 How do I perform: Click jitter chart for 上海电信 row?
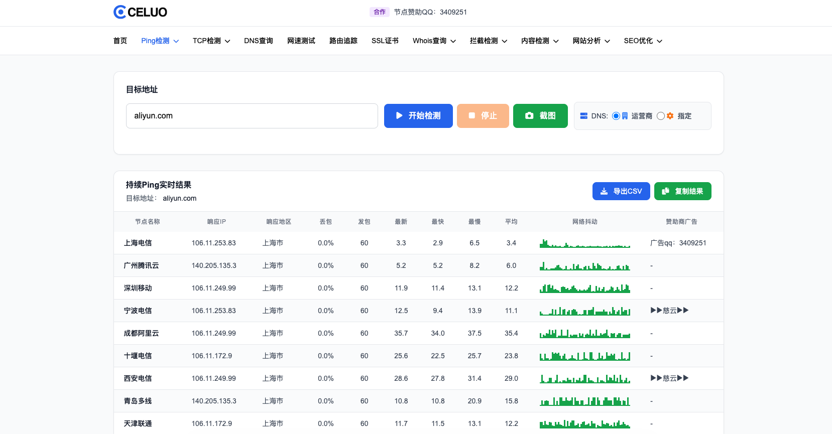585,243
